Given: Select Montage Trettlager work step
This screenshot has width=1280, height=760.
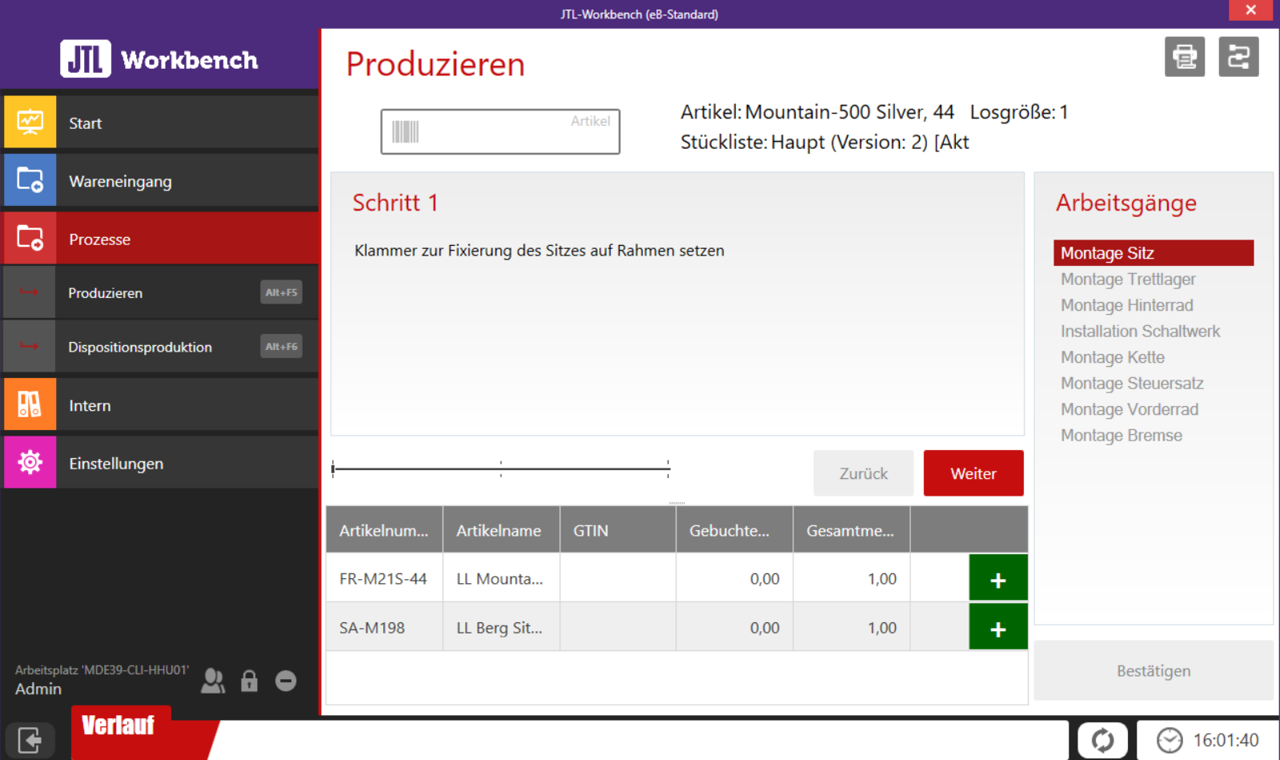Looking at the screenshot, I should click(1127, 279).
